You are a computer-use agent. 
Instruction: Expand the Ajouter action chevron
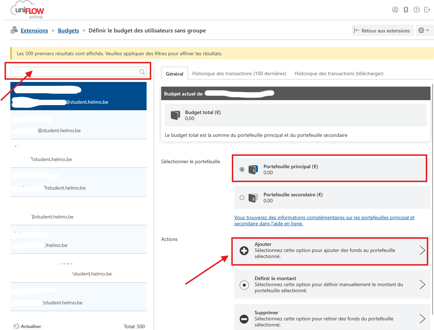click(x=422, y=250)
